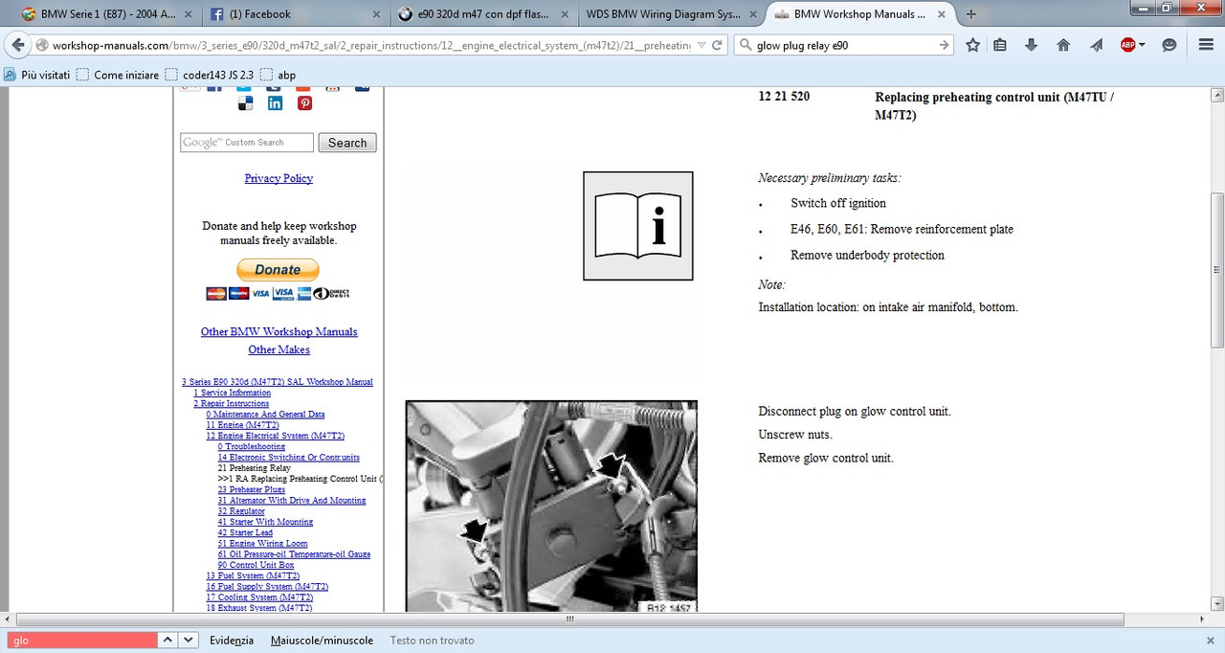Click find-bar previous match up arrow

pos(167,640)
